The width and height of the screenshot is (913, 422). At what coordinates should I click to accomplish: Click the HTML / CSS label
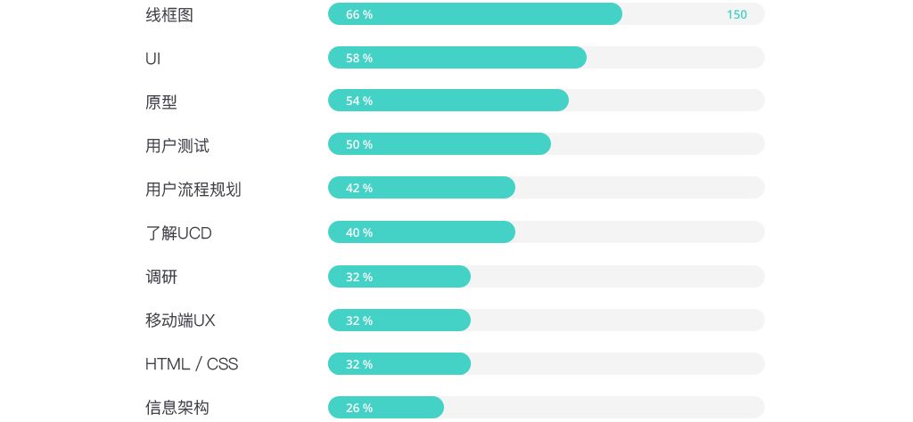click(192, 364)
